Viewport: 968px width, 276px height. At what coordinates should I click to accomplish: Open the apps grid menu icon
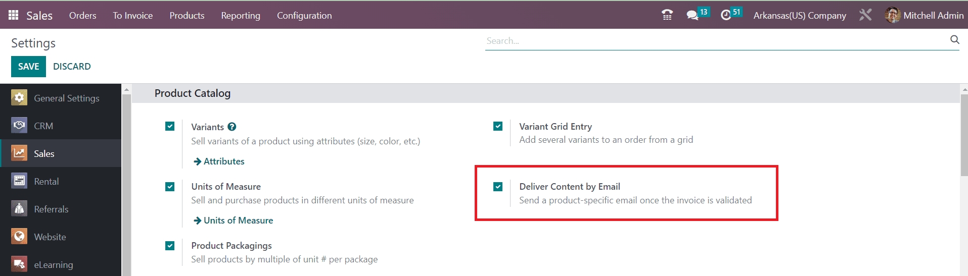(x=14, y=15)
